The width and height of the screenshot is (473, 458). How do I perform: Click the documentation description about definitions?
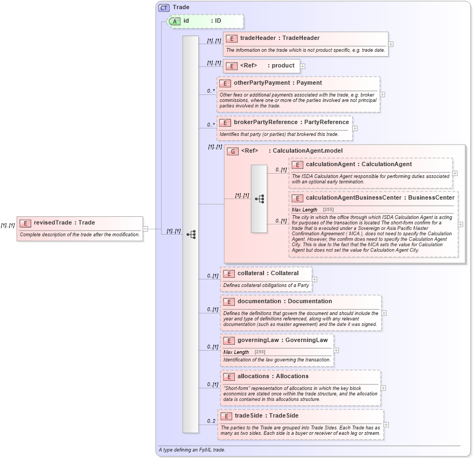[301, 319]
